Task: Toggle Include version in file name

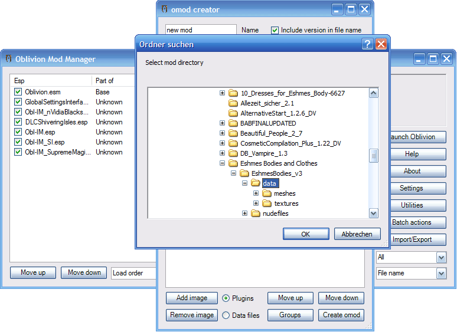Action: [275, 30]
